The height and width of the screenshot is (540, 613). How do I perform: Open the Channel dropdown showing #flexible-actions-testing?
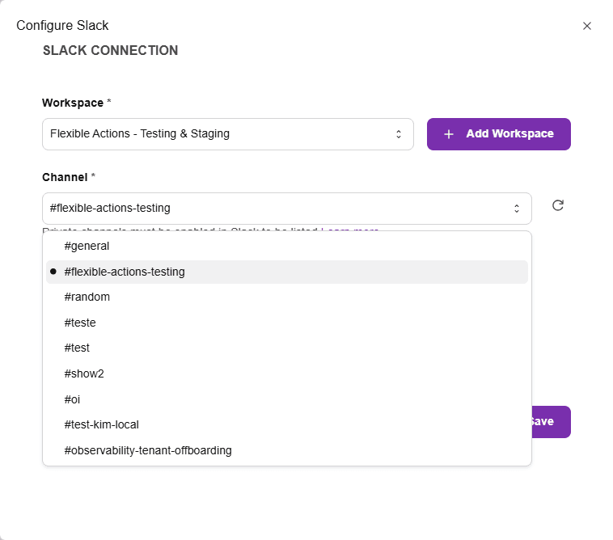[286, 209]
